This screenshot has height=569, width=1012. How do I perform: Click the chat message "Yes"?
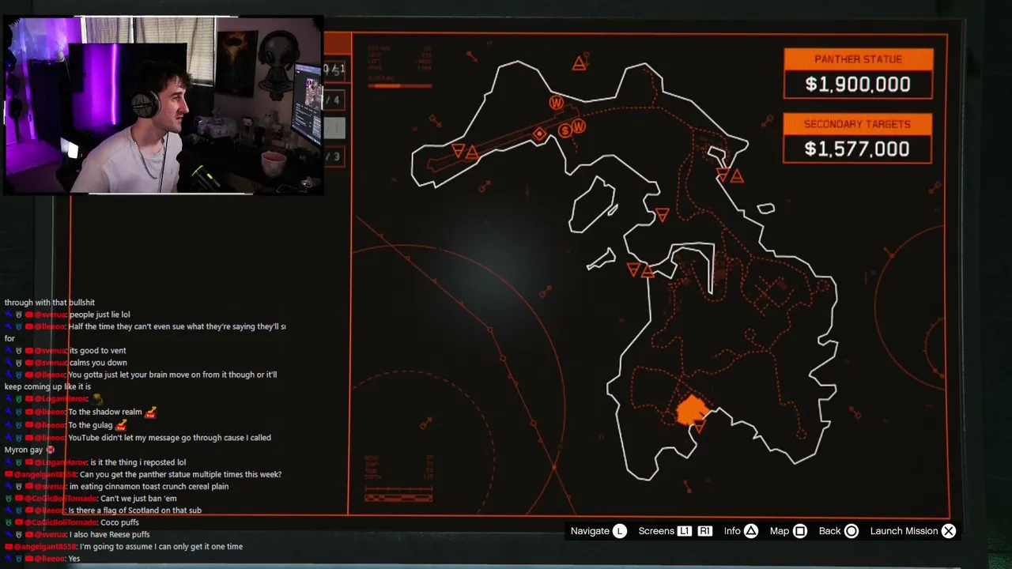pyautogui.click(x=74, y=559)
